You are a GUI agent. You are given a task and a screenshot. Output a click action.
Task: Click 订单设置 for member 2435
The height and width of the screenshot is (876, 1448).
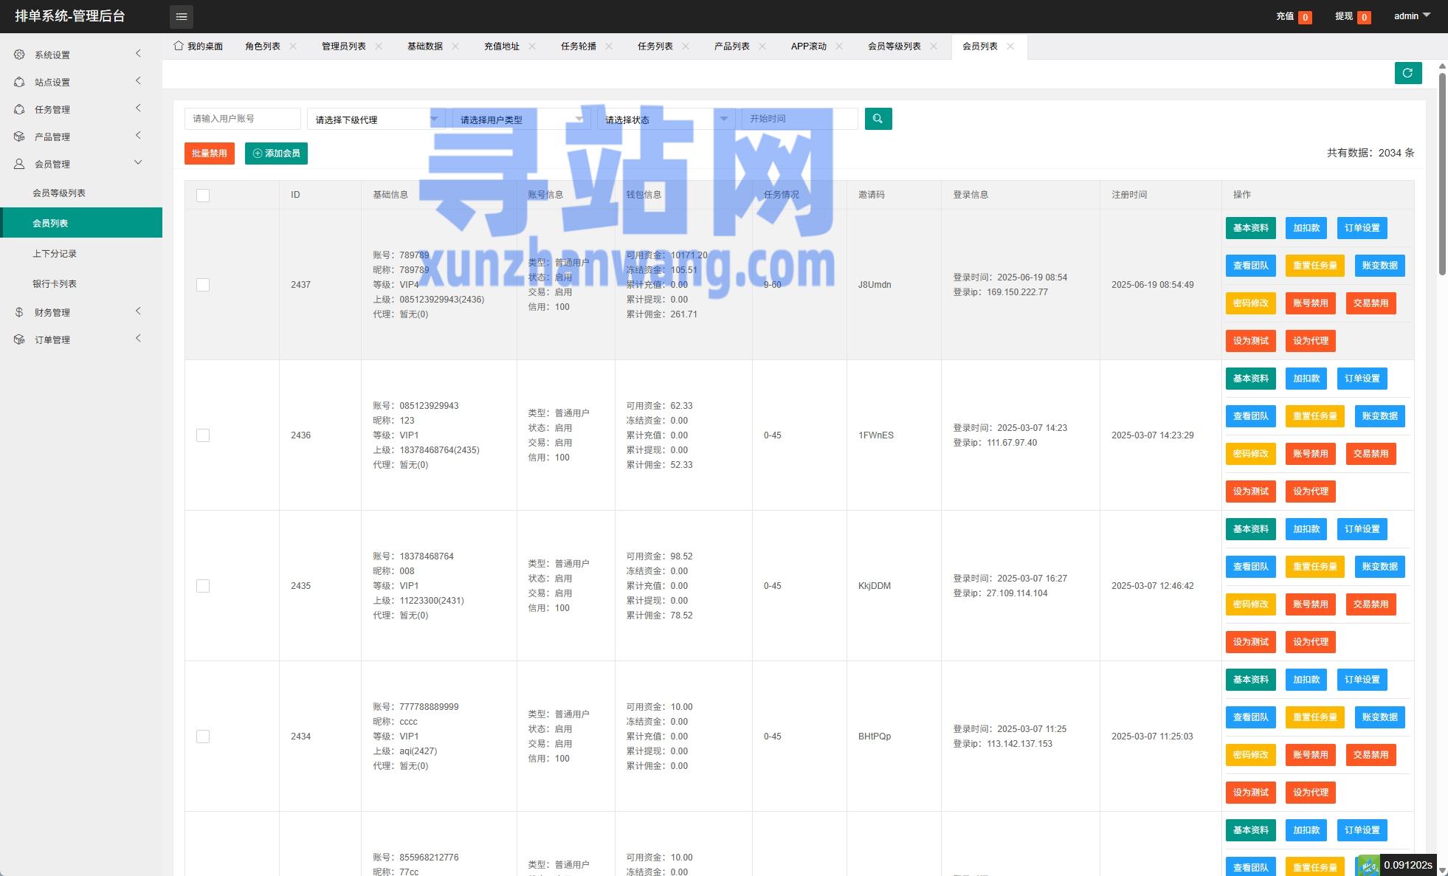[1362, 529]
